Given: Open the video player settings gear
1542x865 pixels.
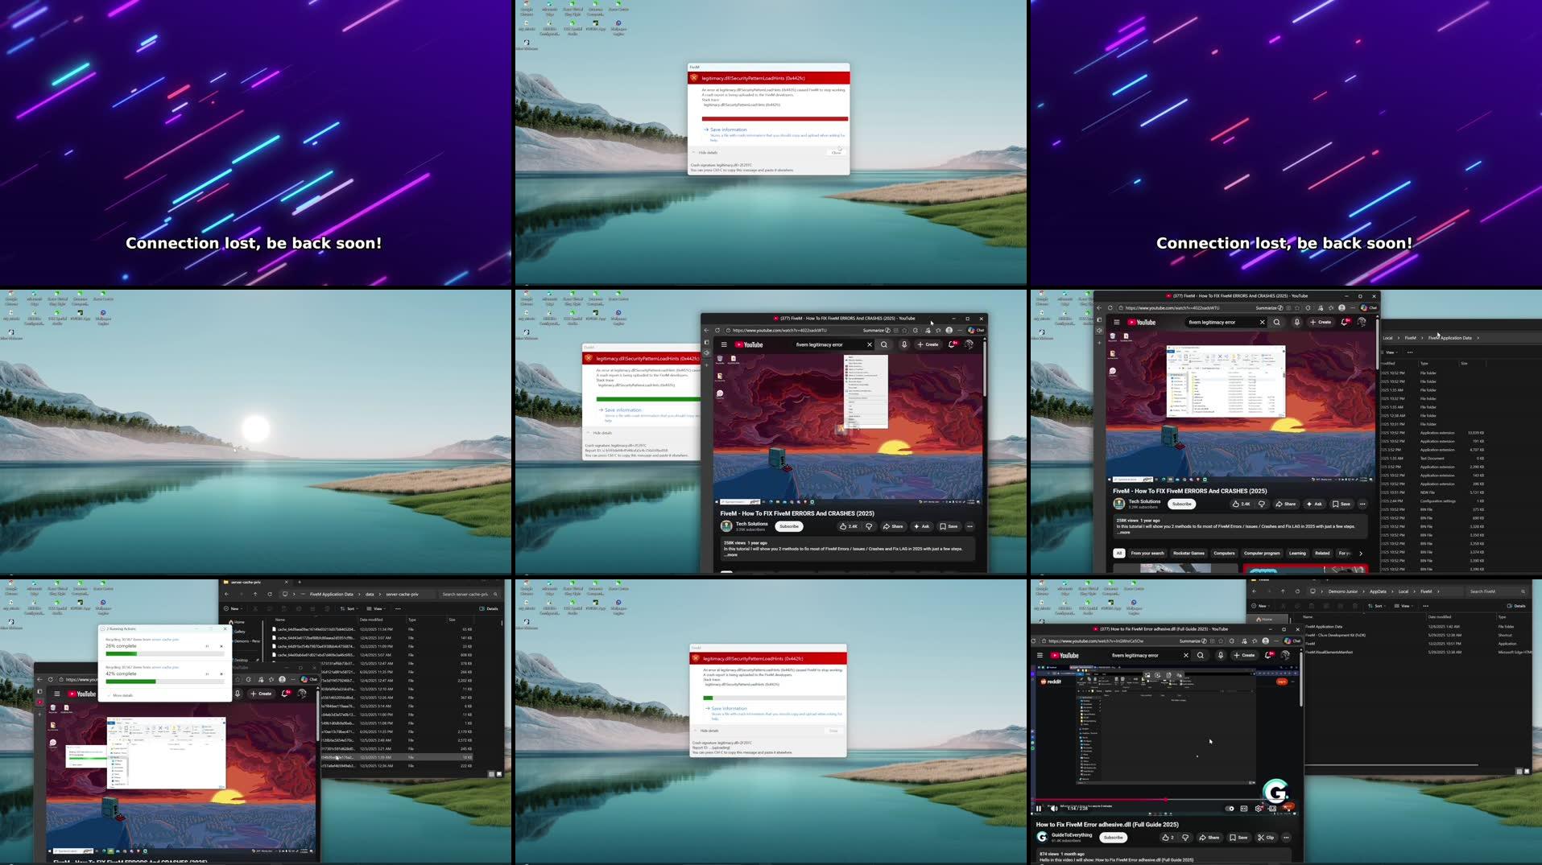Looking at the screenshot, I should click(x=1258, y=809).
